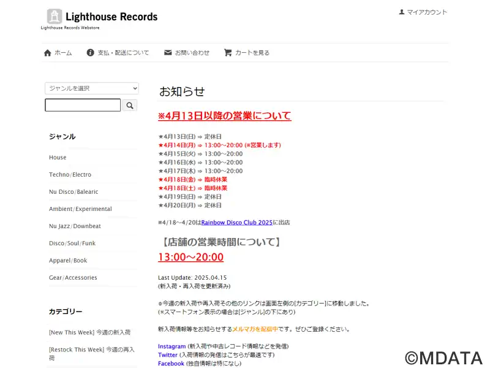Open the マイアカウント account link
This screenshot has width=490, height=368.
(427, 12)
